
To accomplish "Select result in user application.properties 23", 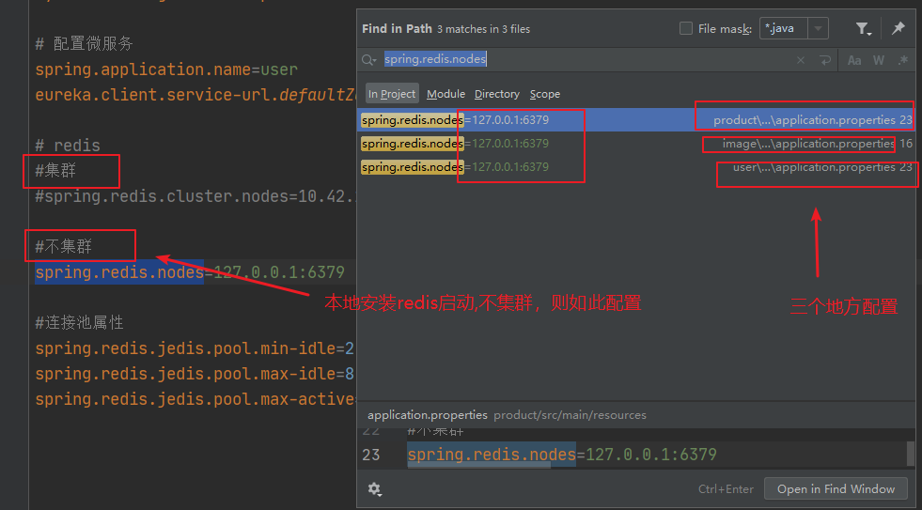I will tap(635, 167).
